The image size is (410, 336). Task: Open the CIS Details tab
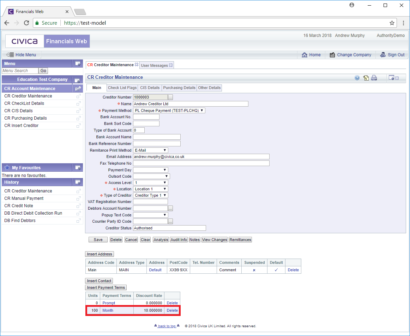click(150, 88)
